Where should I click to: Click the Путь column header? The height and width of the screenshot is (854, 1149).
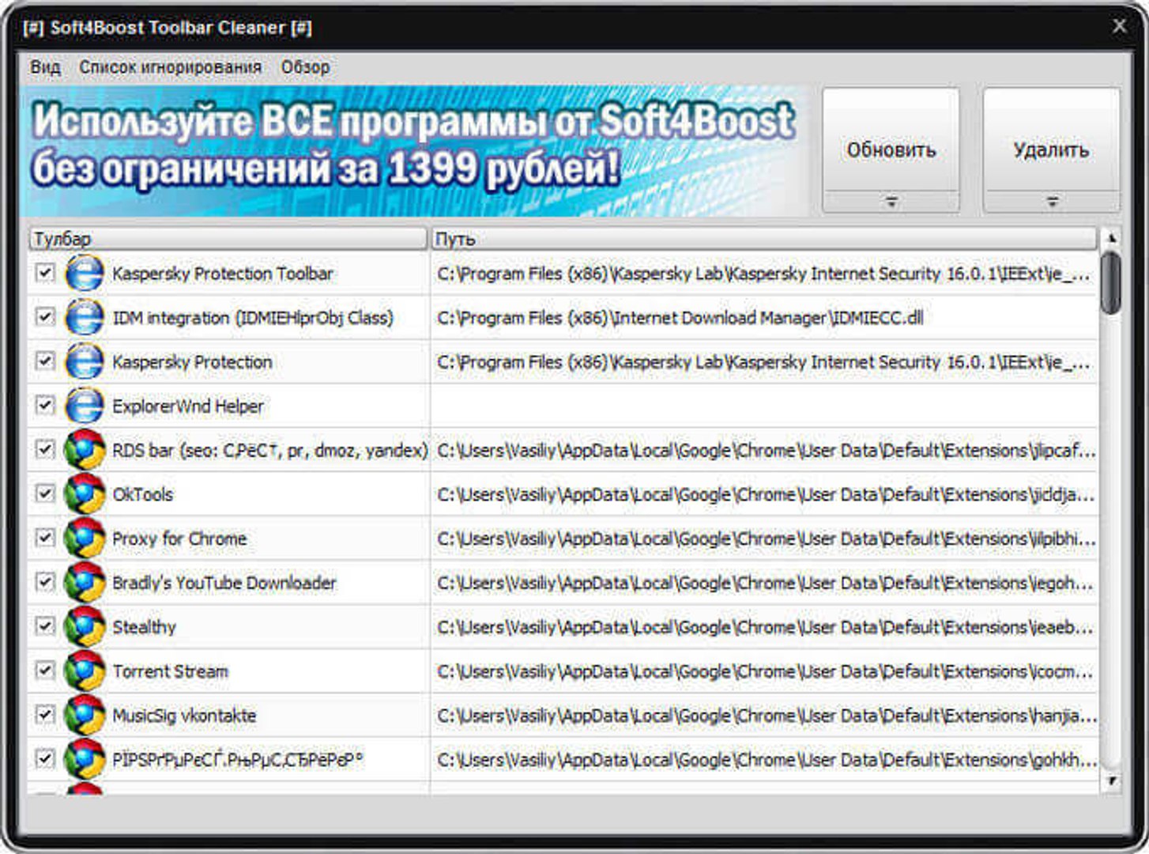click(763, 239)
